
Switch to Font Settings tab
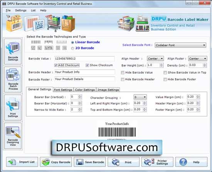click(x=63, y=89)
